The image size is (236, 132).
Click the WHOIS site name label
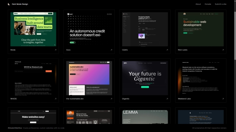pyautogui.click(x=13, y=99)
